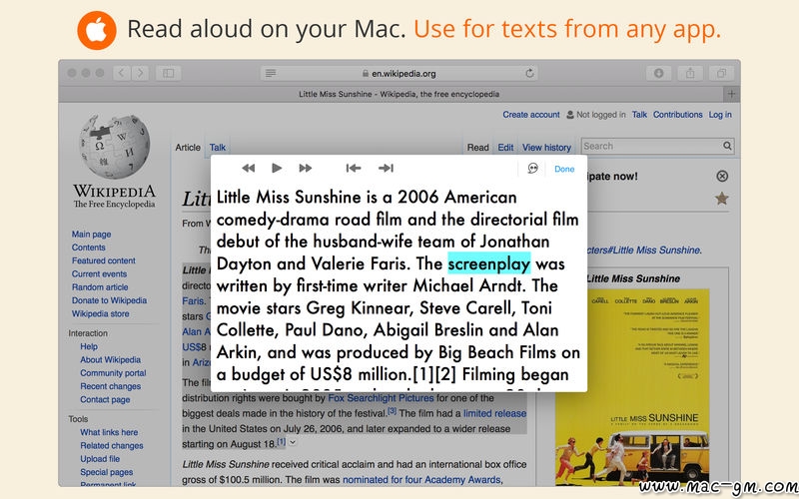Dismiss the banner with the circled X
Image resolution: width=799 pixels, height=499 pixels.
click(x=722, y=177)
